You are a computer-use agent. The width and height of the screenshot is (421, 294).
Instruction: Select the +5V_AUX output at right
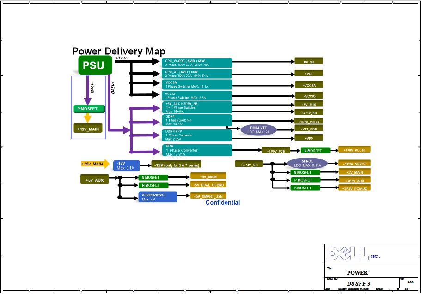coord(309,104)
